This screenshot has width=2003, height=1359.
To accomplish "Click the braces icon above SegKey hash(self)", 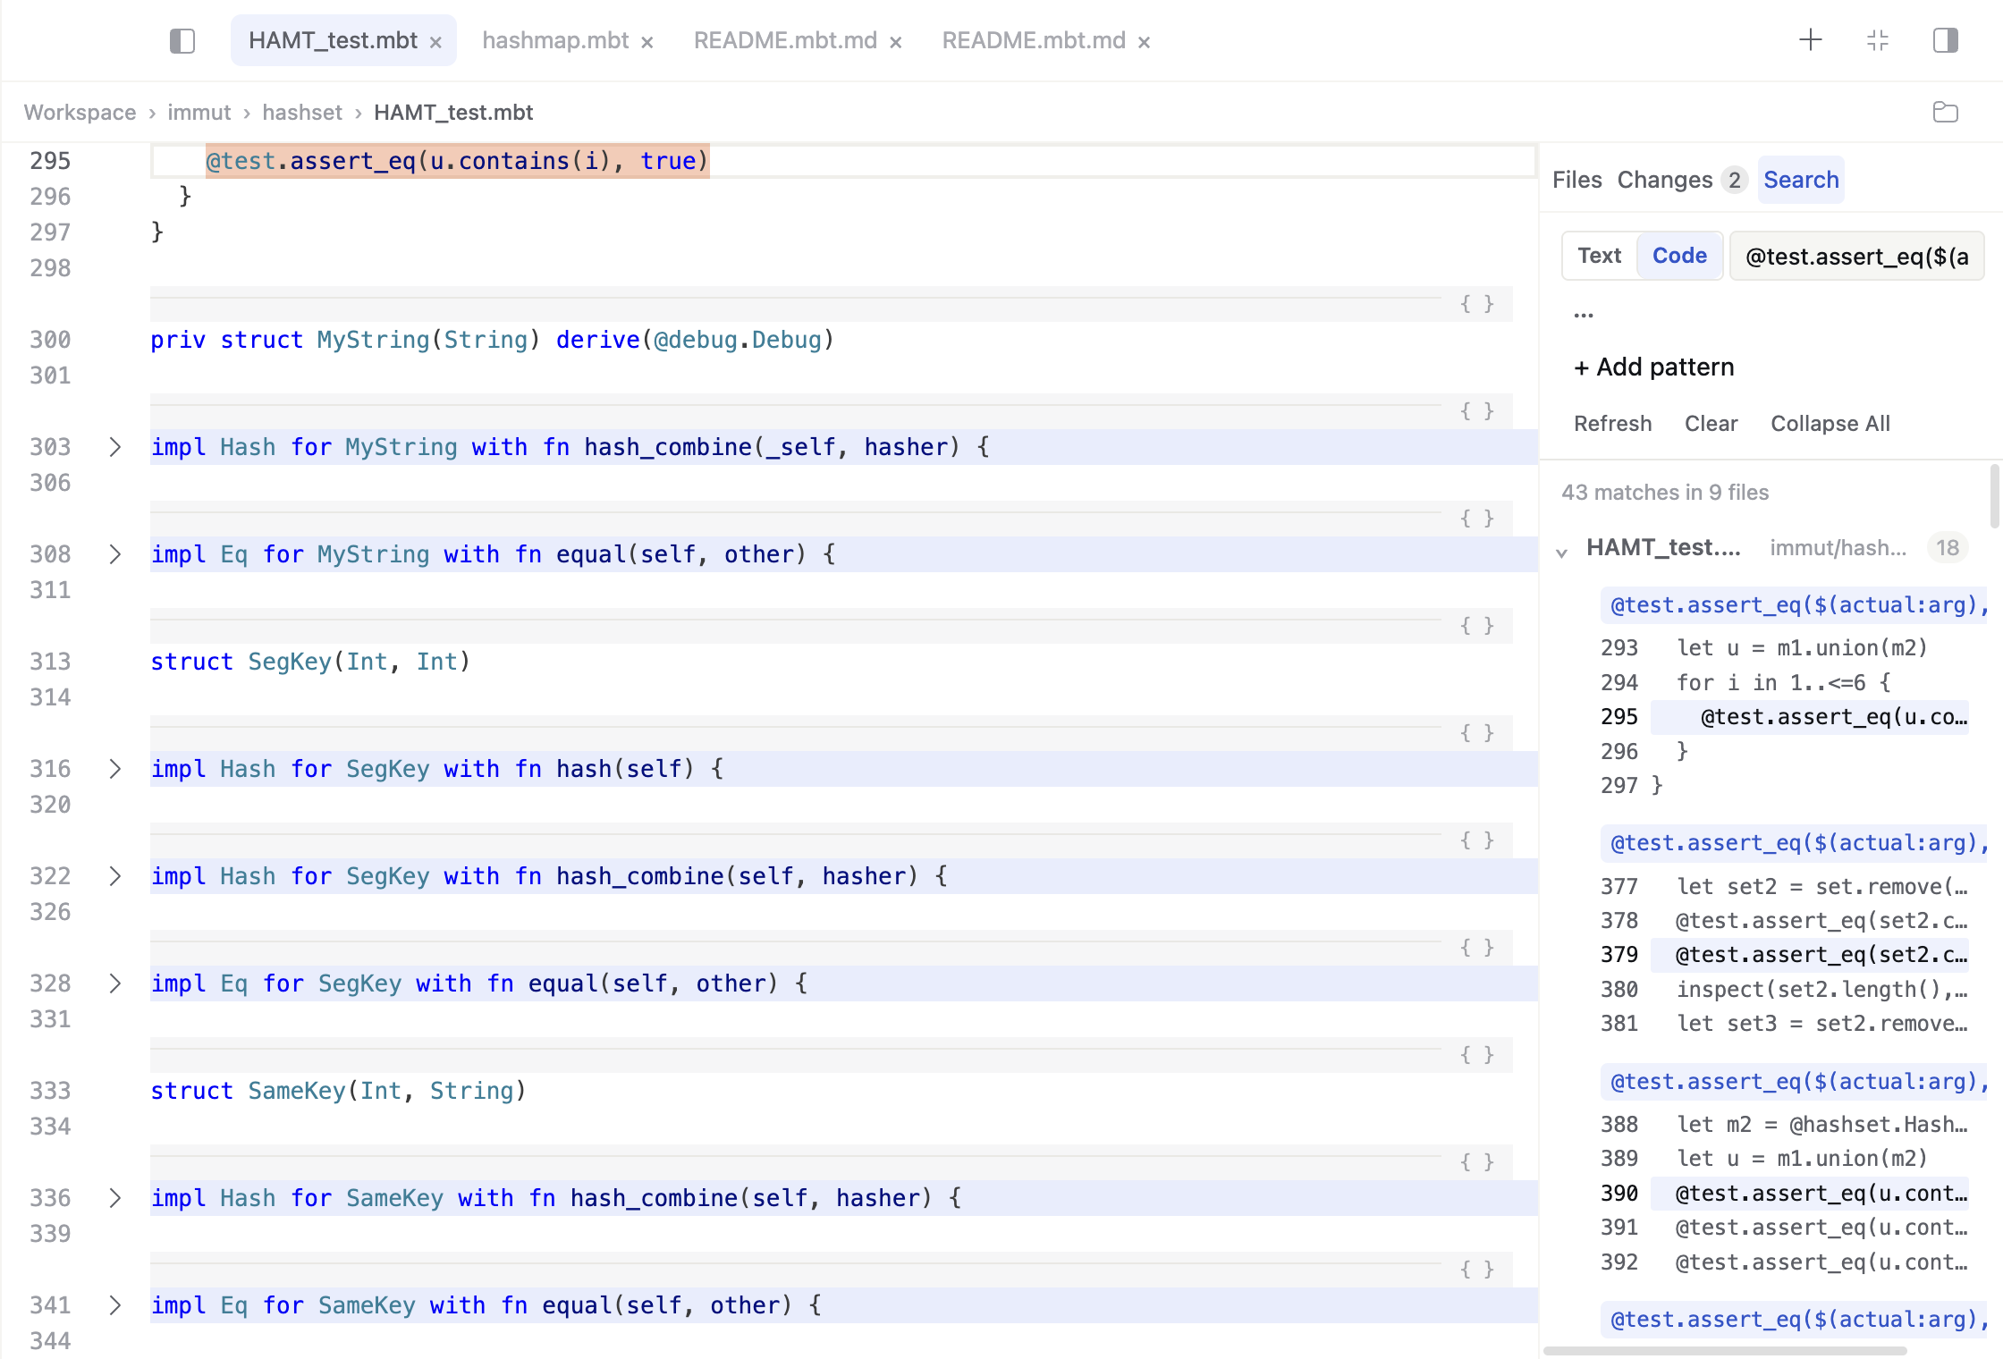I will (x=1476, y=733).
